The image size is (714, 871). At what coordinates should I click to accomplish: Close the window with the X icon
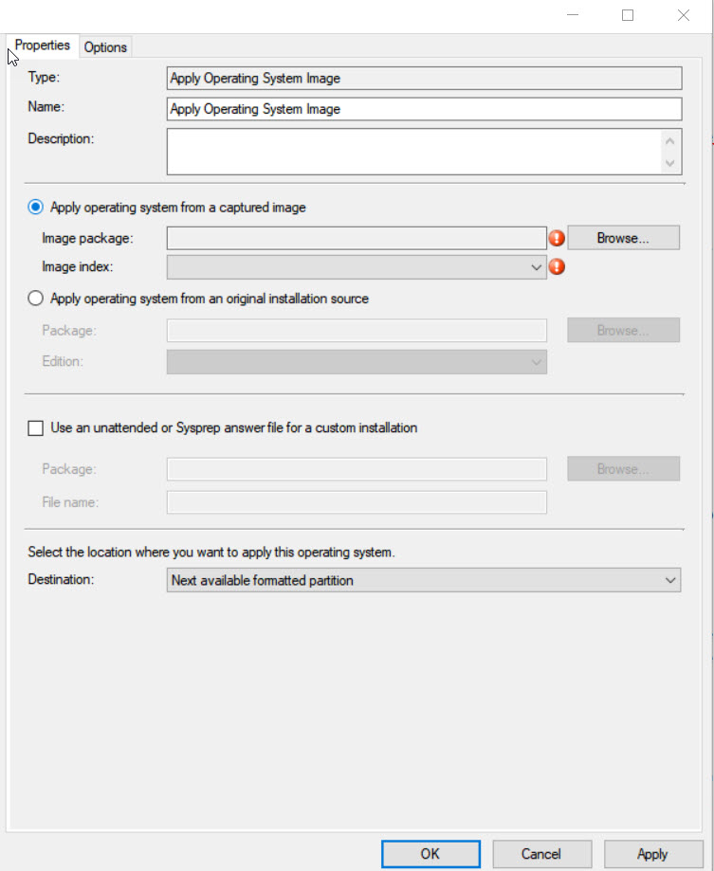[x=684, y=15]
